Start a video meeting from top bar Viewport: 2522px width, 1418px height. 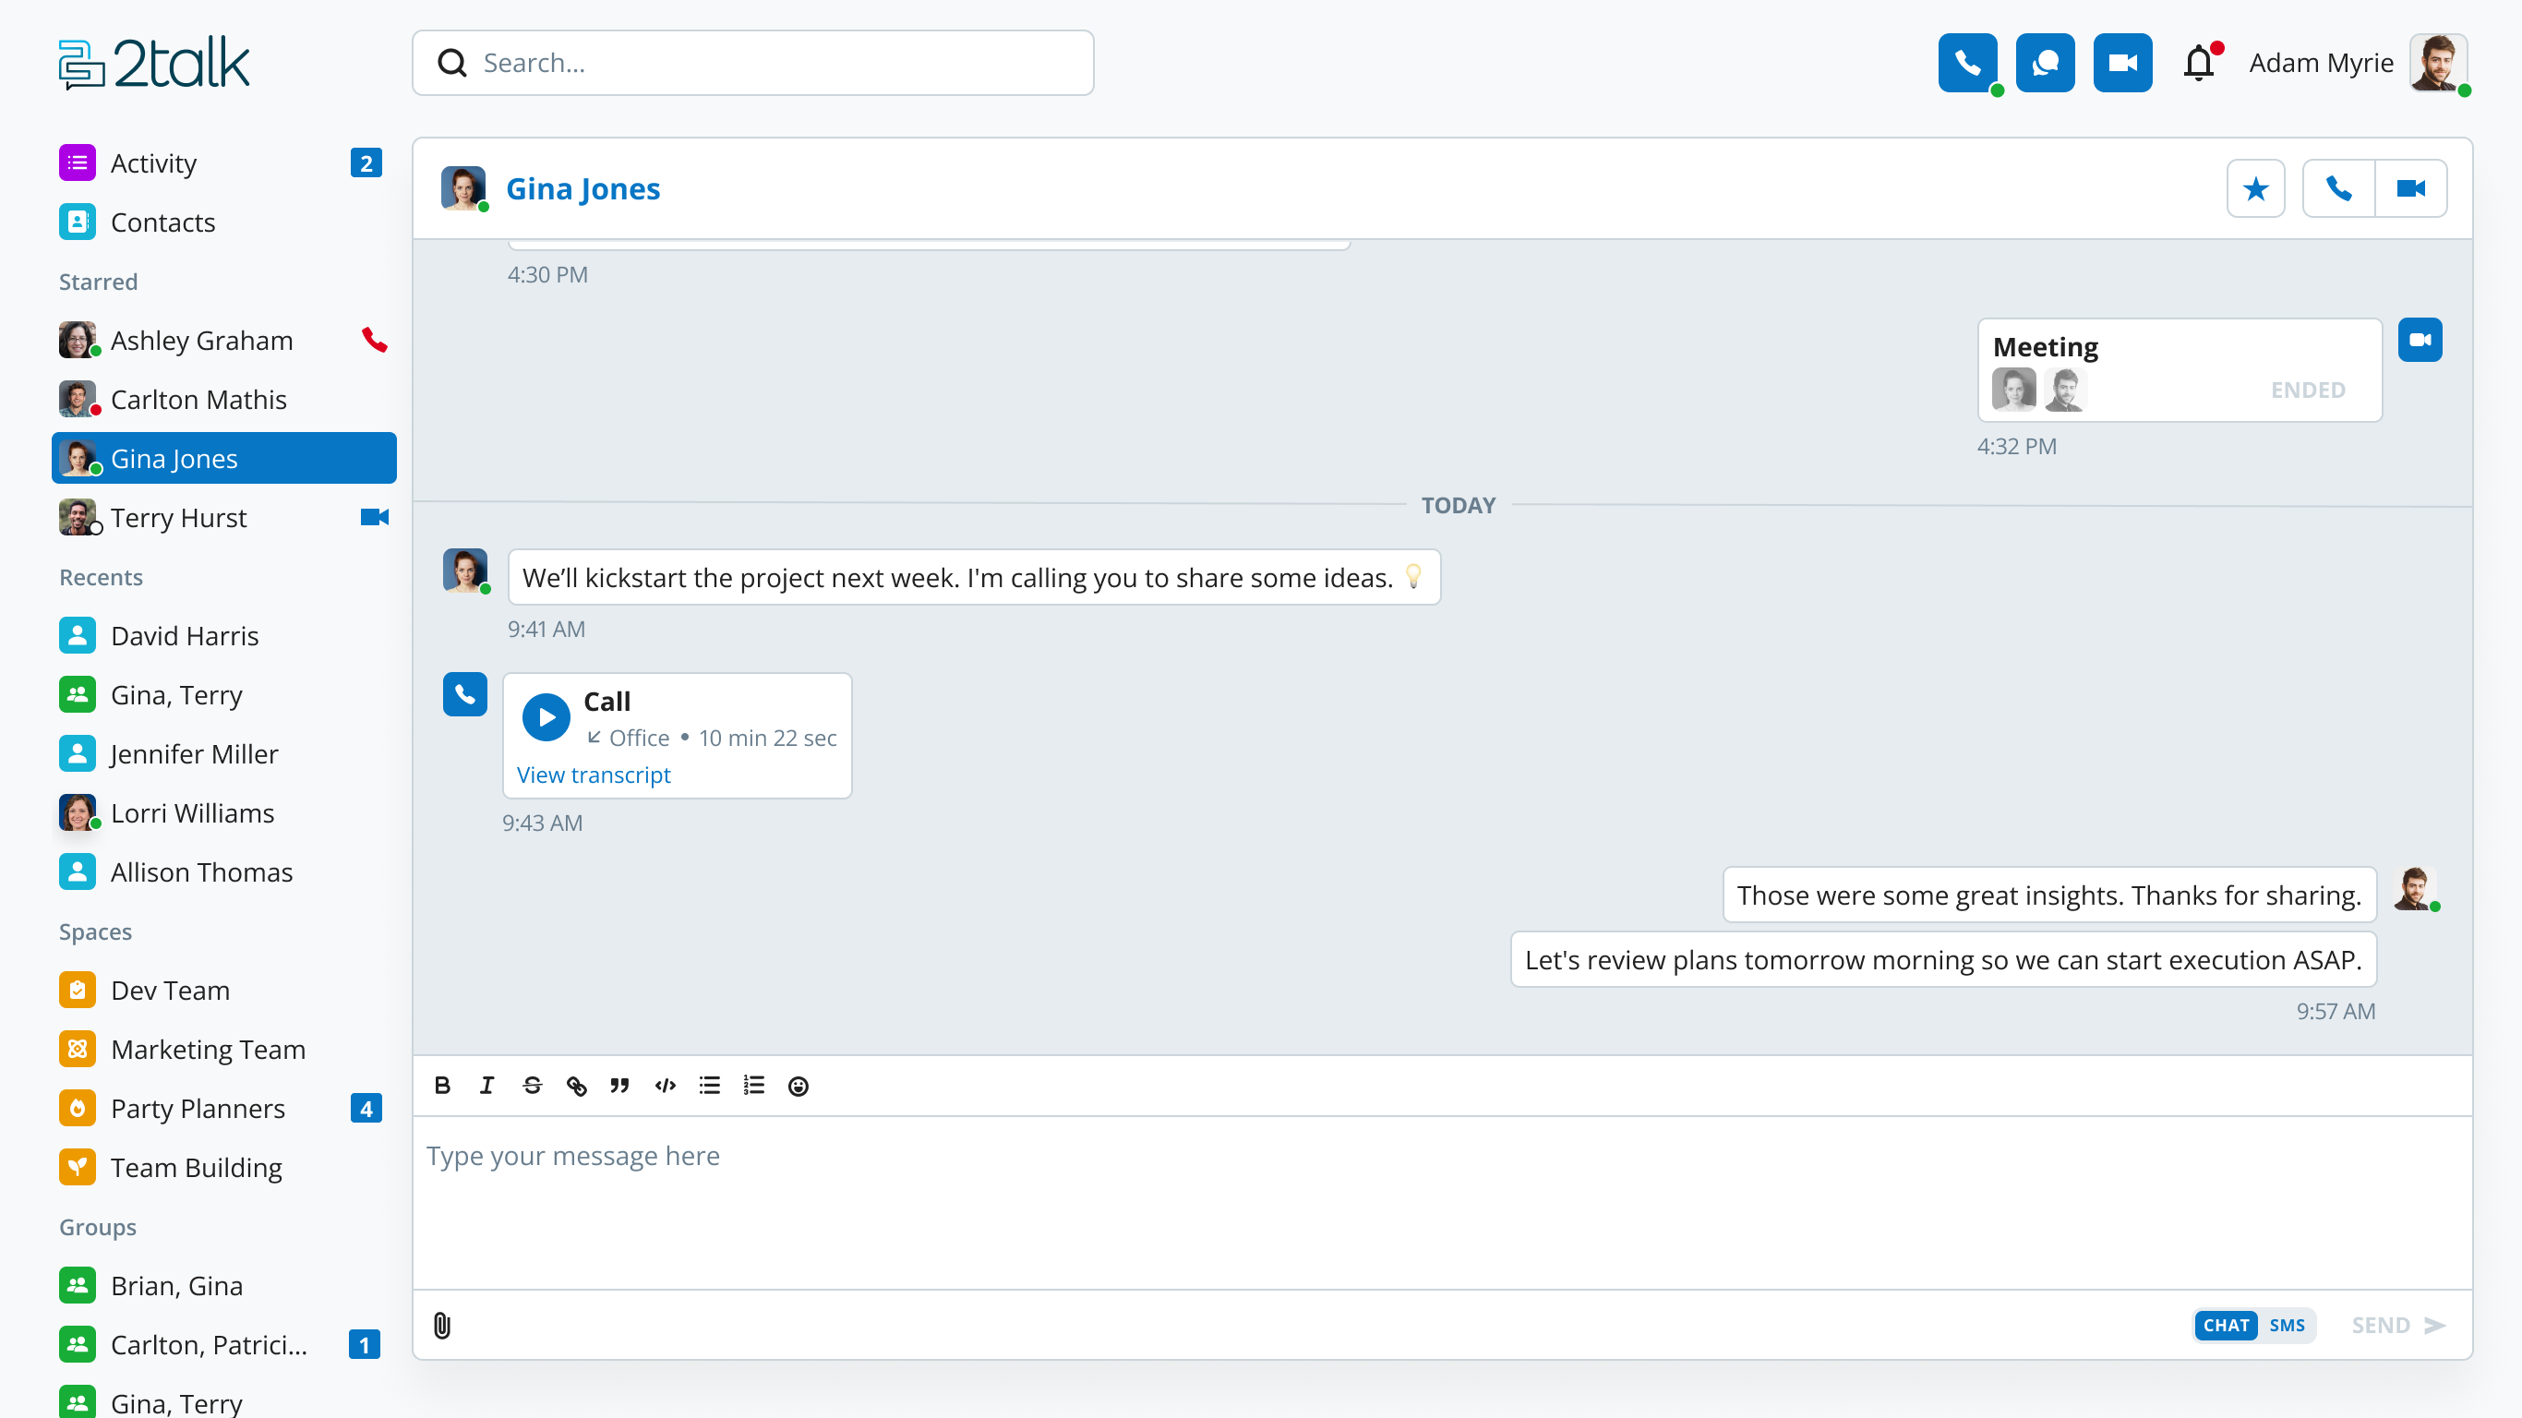(2121, 63)
